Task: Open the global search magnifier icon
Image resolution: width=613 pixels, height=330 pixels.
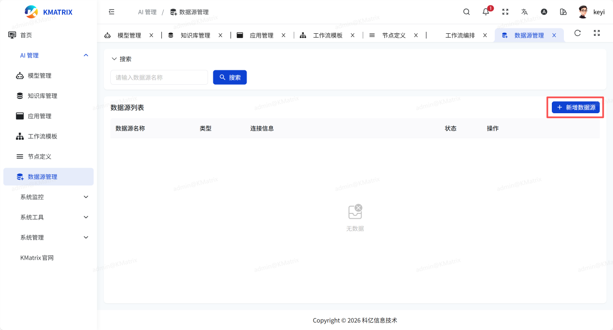Action: pyautogui.click(x=466, y=12)
